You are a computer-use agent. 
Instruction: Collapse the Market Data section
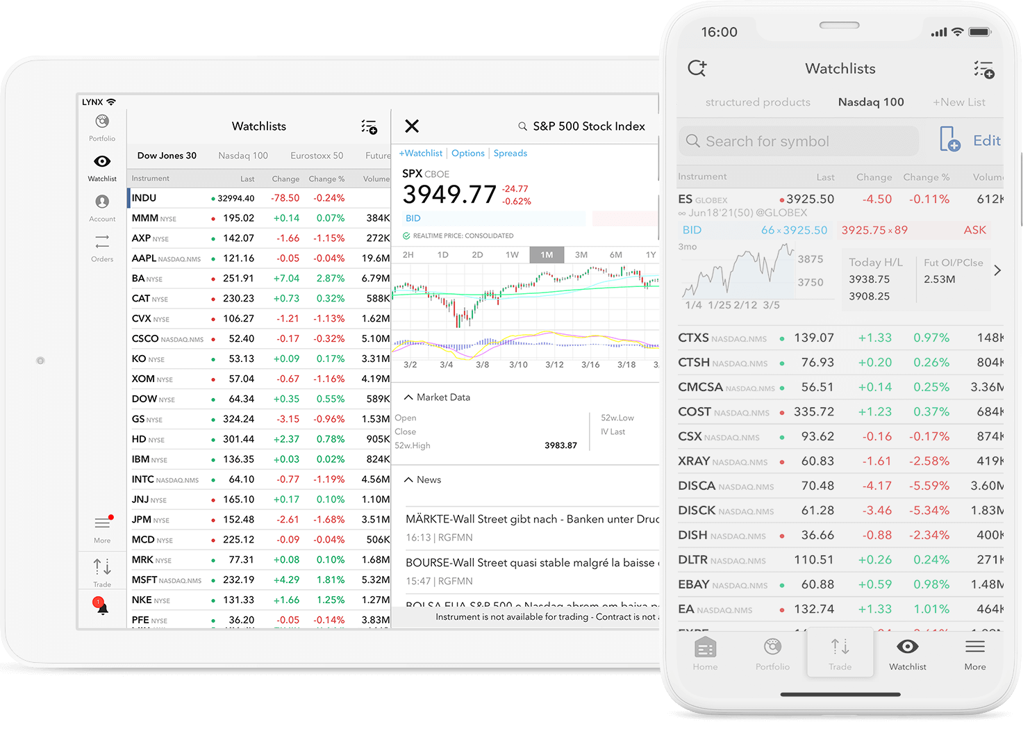pyautogui.click(x=438, y=397)
